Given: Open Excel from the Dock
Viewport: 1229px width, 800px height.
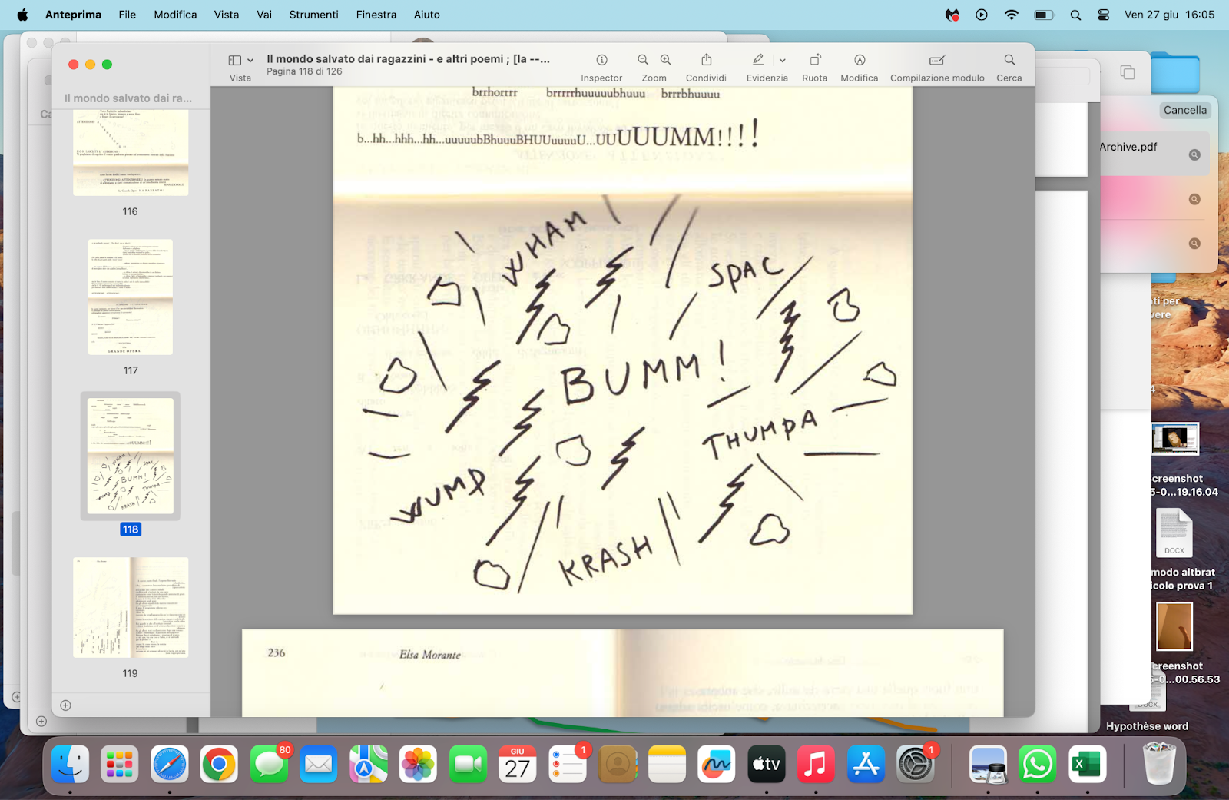Looking at the screenshot, I should tap(1087, 765).
